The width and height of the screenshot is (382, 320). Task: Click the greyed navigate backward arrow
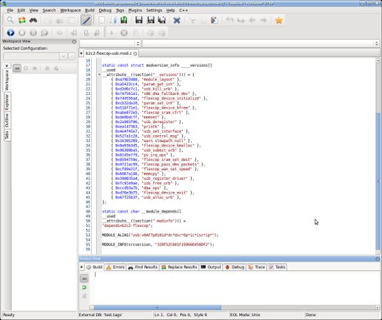pyautogui.click(x=252, y=20)
